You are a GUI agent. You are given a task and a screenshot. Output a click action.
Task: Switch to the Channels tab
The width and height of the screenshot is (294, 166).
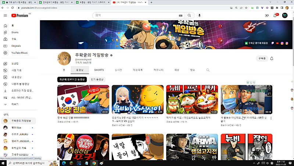click(177, 70)
